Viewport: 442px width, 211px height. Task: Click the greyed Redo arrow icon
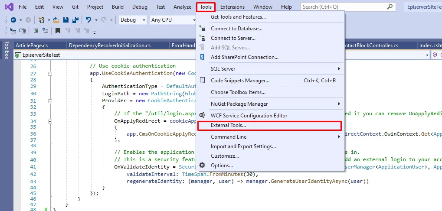click(x=104, y=20)
